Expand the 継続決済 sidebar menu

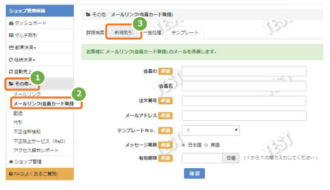click(22, 59)
